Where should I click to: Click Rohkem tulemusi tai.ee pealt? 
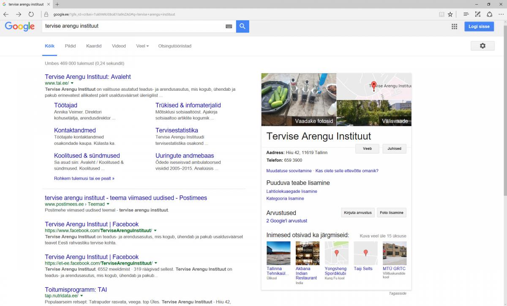(84, 179)
